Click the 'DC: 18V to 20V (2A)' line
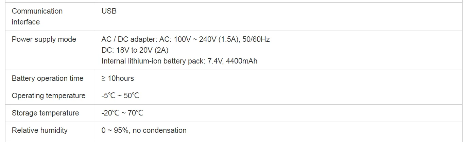 click(x=135, y=50)
